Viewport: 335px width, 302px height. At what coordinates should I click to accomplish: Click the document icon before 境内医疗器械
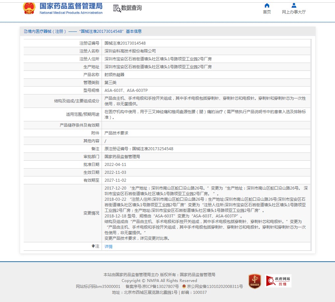click(x=26, y=31)
